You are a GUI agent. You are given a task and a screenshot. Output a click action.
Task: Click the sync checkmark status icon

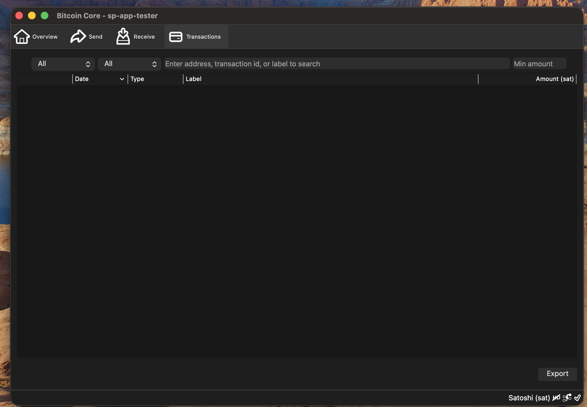(578, 398)
